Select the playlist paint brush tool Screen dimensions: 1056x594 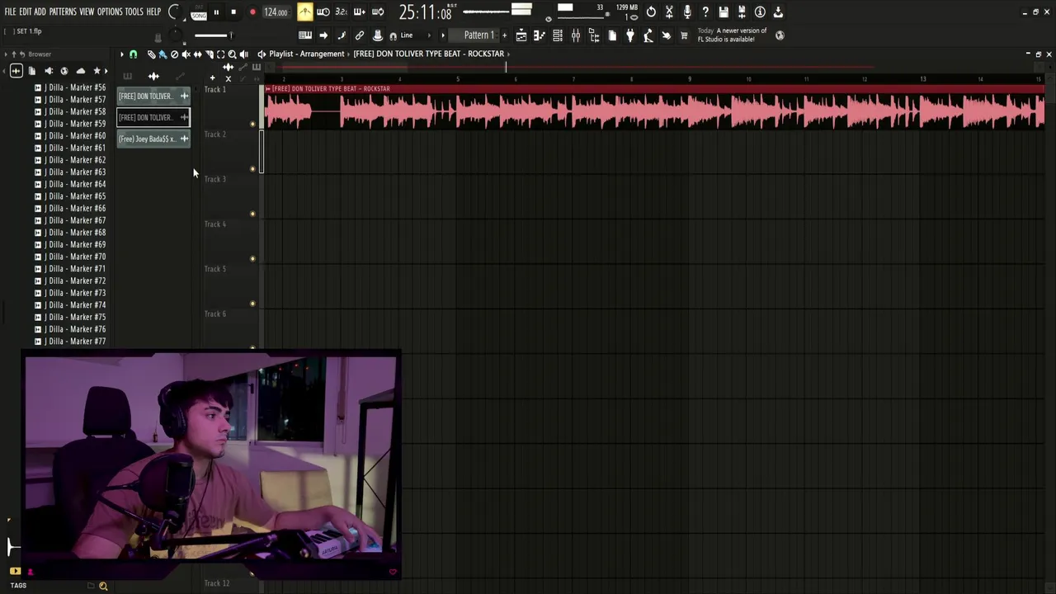[x=163, y=54]
